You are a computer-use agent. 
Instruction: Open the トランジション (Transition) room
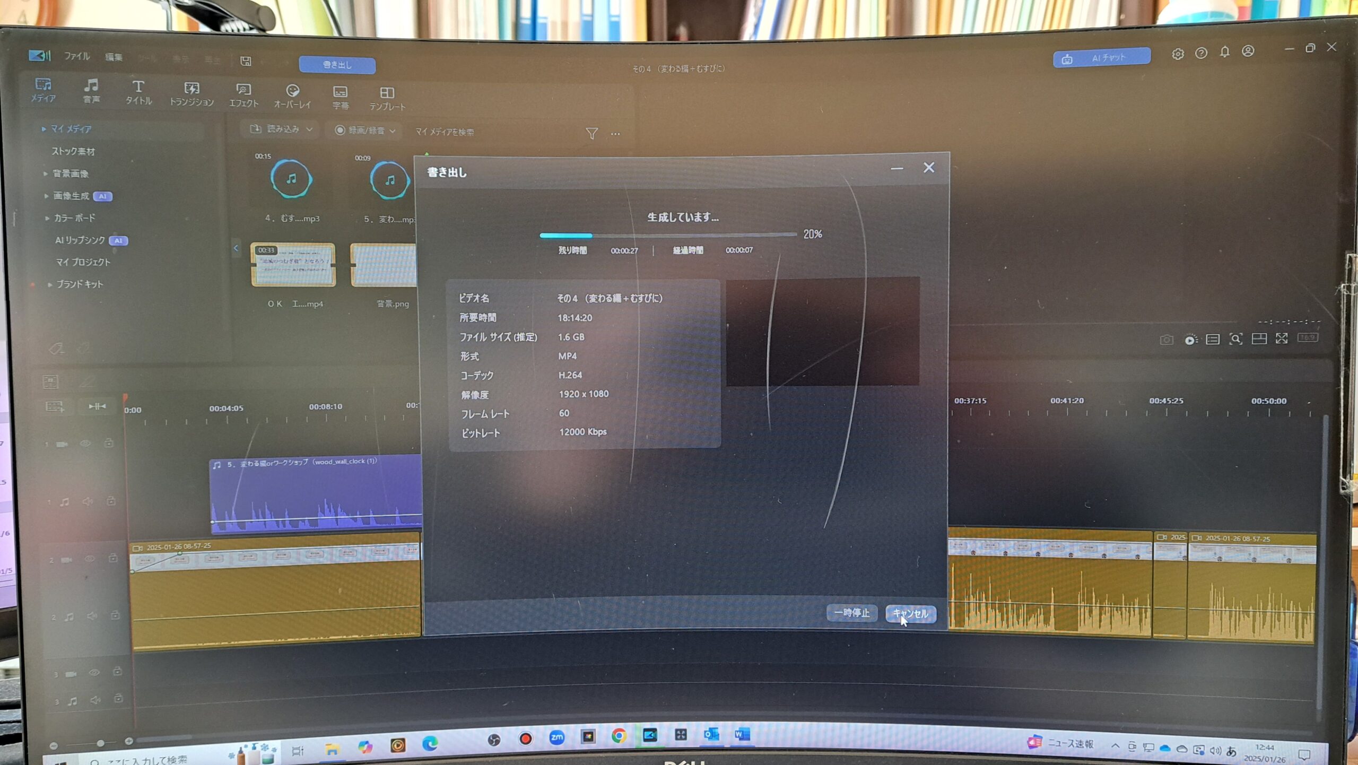pos(191,94)
